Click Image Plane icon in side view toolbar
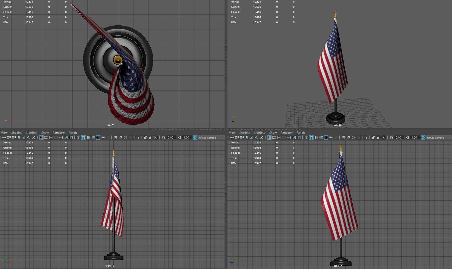452x269 pixels. [x=252, y=137]
